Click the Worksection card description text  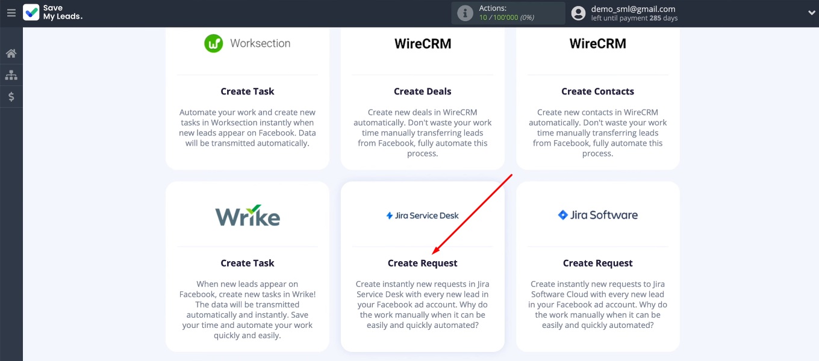(248, 128)
